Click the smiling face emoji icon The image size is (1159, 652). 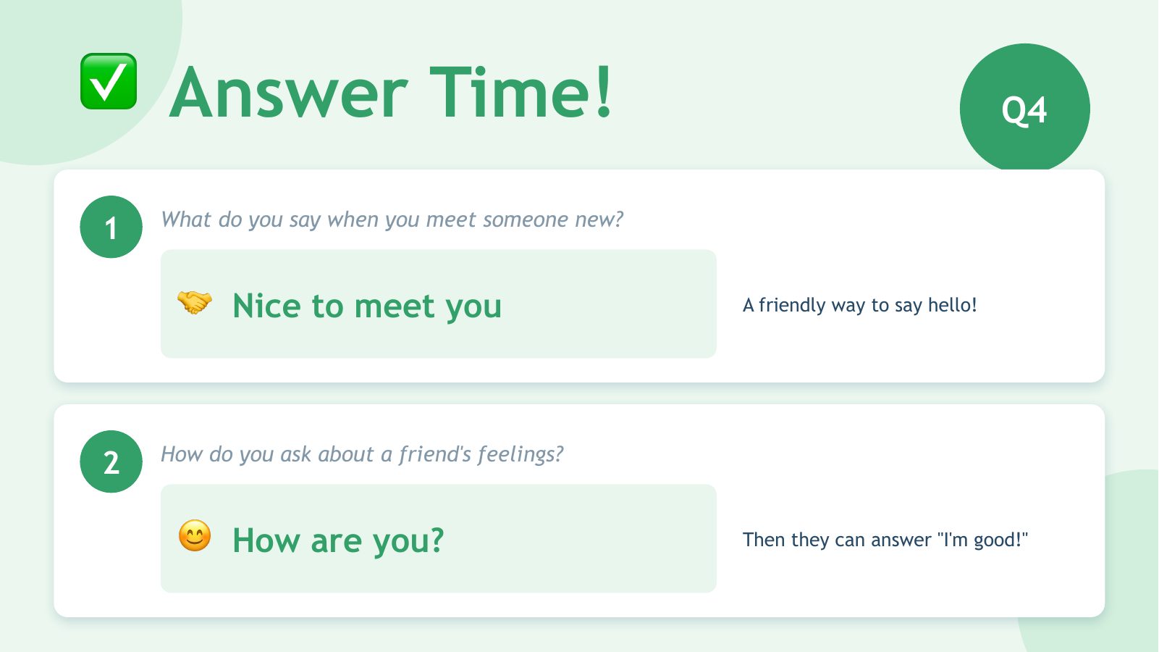195,536
